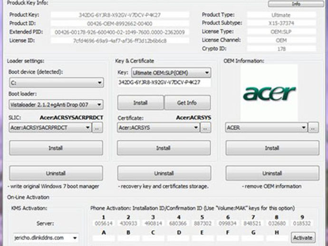Image resolution: width=328 pixels, height=246 pixels.
Task: Click Confirmation ID field C
Action: point(153,238)
